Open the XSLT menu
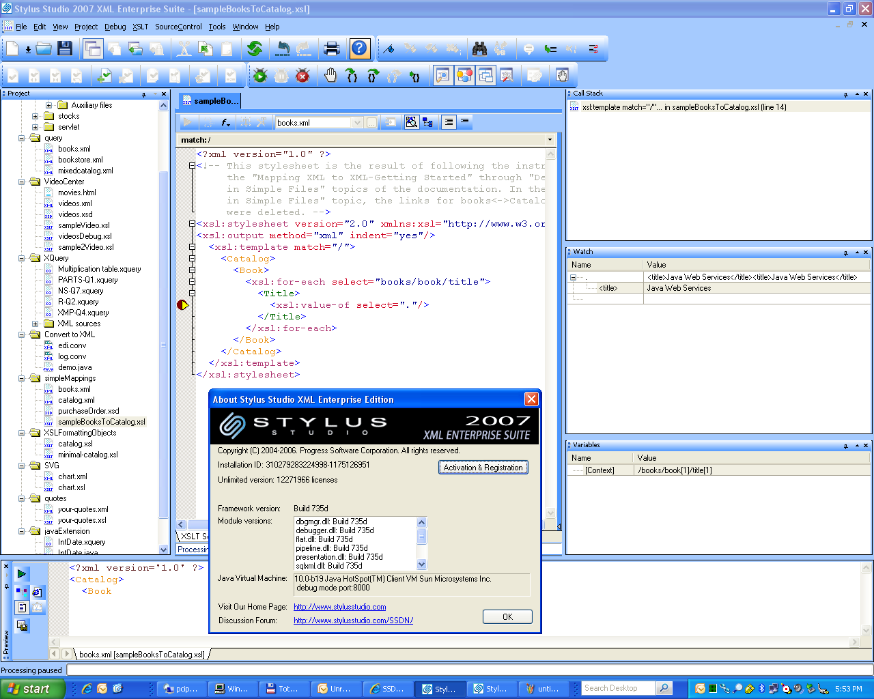The height and width of the screenshot is (699, 874). pyautogui.click(x=140, y=27)
